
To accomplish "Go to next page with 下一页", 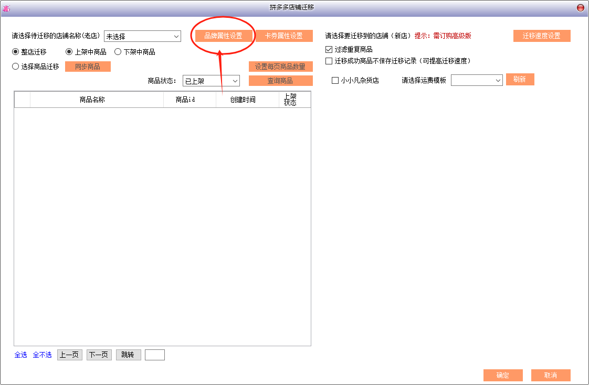I will pos(99,355).
